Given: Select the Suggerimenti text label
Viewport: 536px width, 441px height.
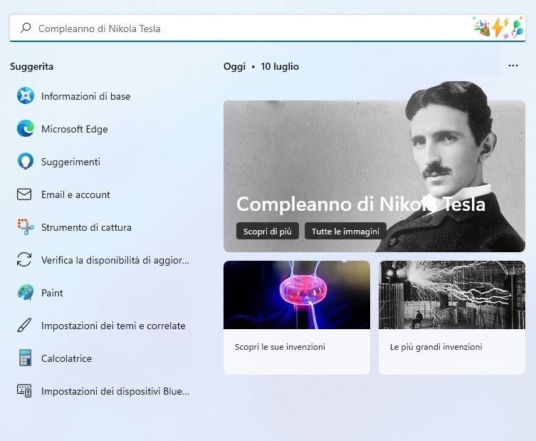Looking at the screenshot, I should pyautogui.click(x=70, y=162).
